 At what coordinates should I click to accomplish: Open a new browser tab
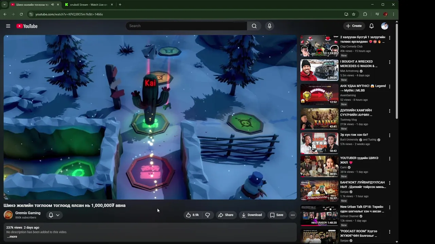120,5
